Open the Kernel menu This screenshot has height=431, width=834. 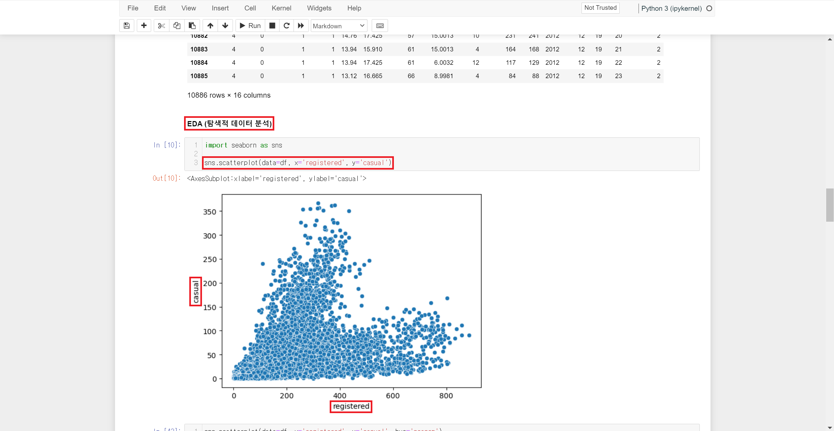281,8
